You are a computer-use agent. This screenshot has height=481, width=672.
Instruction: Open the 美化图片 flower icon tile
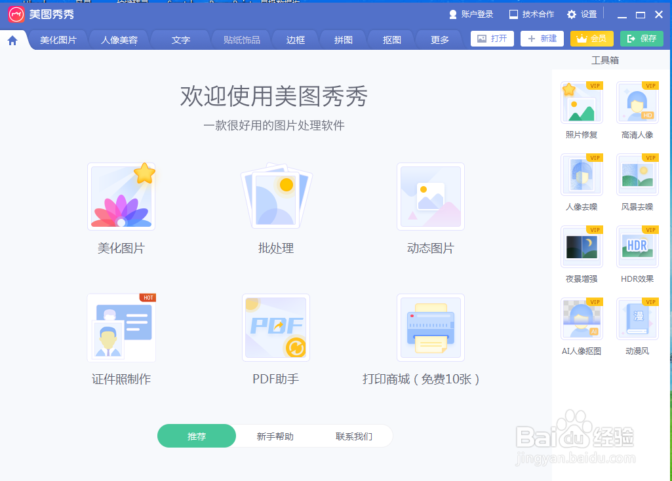[121, 197]
